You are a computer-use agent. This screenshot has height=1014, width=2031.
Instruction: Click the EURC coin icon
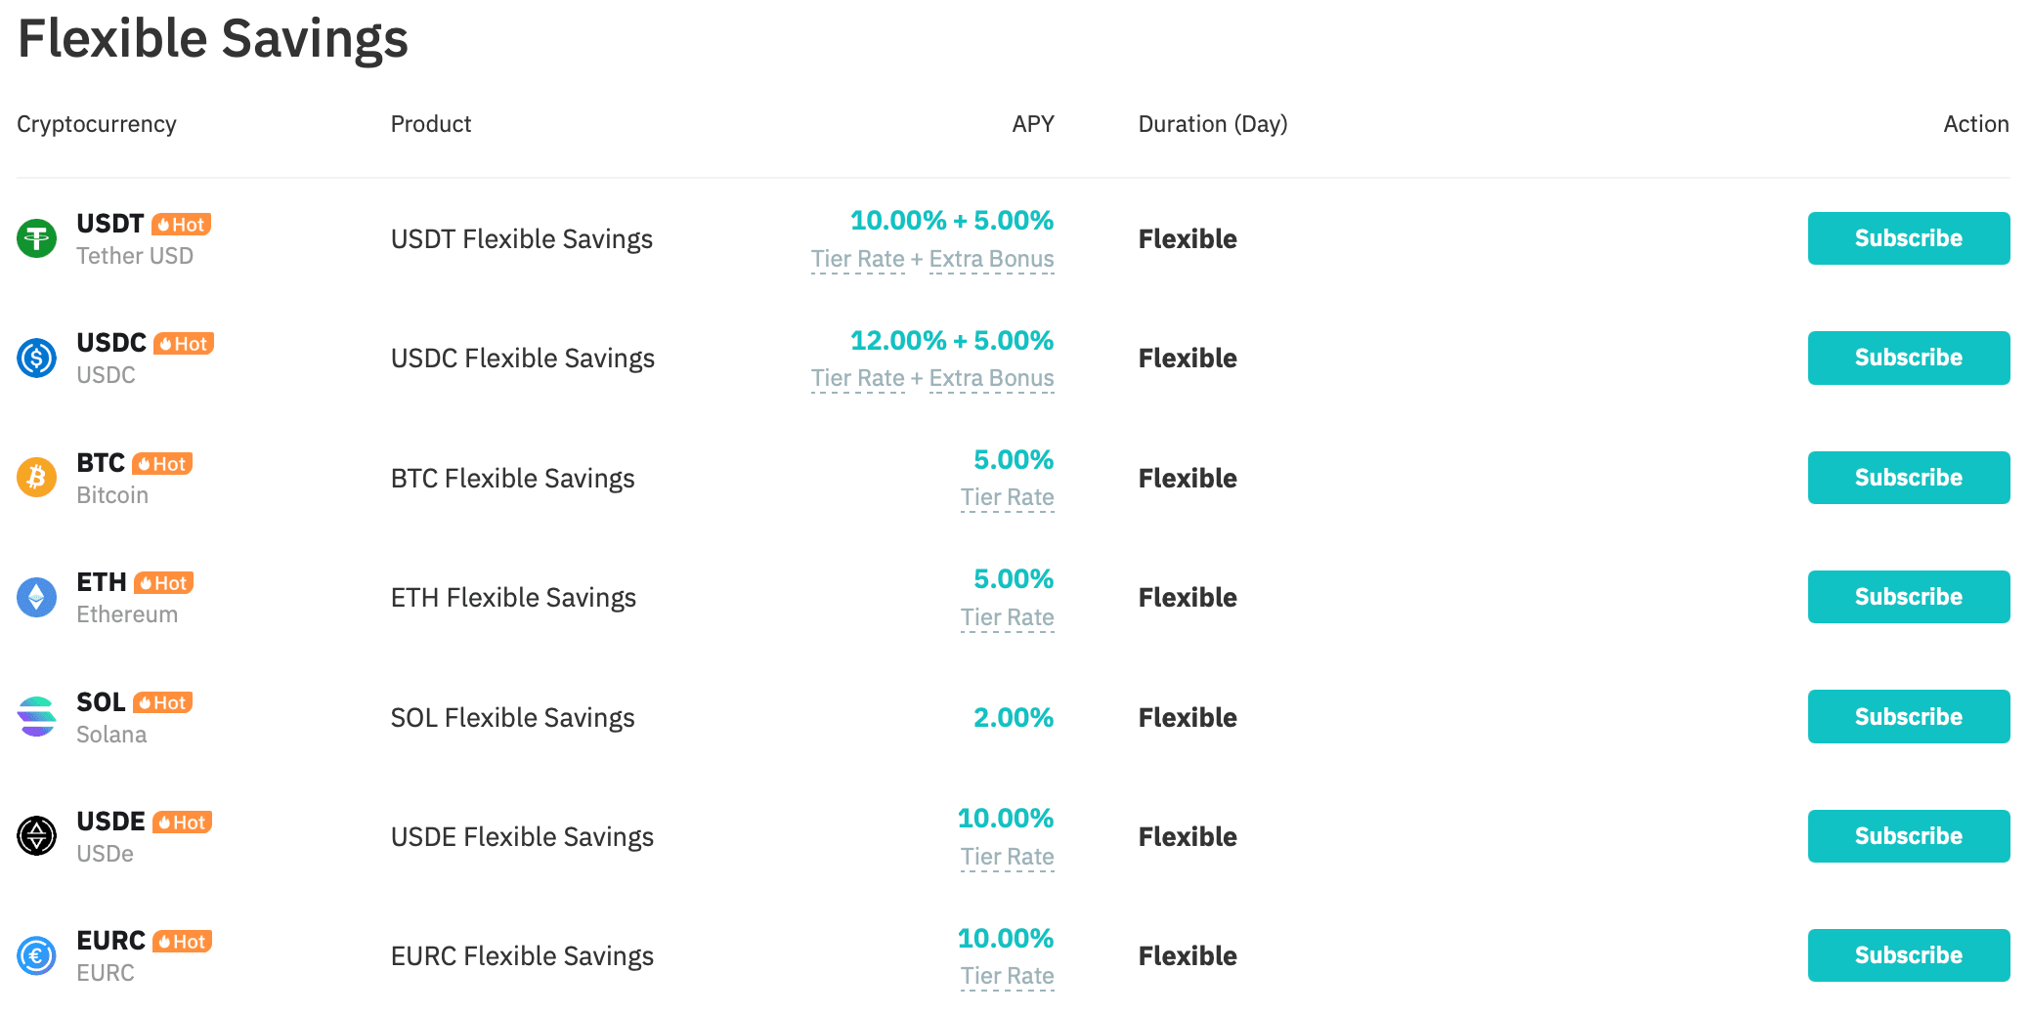[37, 955]
